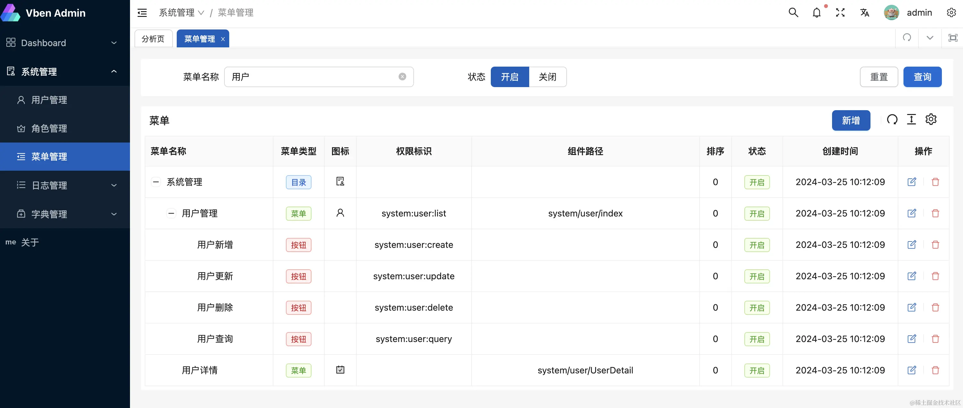Screen dimensions: 963x408
Task: Delete the 用户详情 row with trash icon
Action: [x=935, y=370]
